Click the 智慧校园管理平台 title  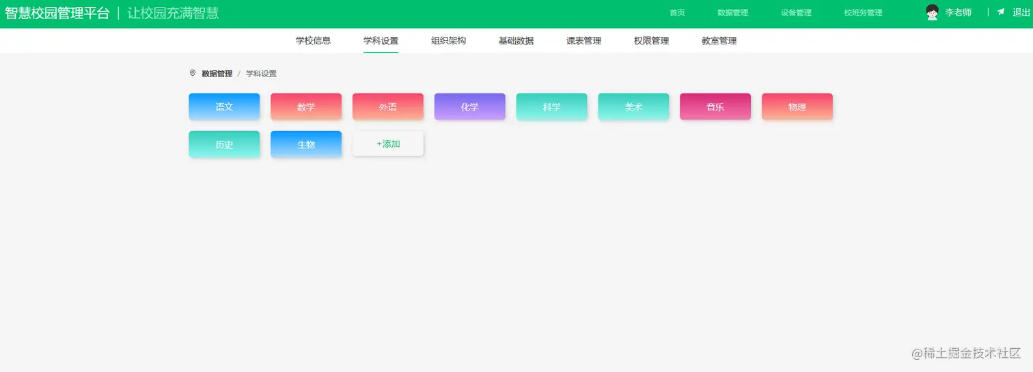(x=57, y=13)
